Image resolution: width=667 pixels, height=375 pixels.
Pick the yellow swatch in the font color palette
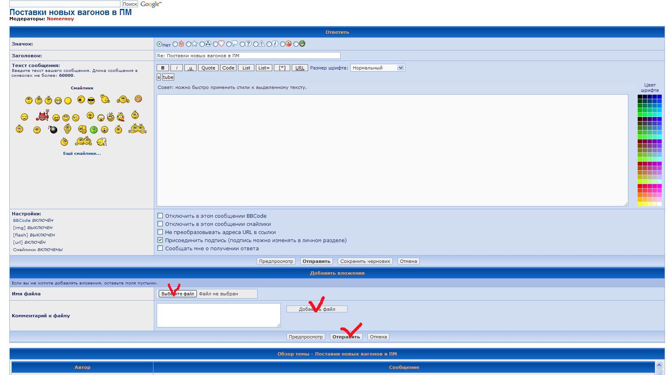pyautogui.click(x=640, y=204)
